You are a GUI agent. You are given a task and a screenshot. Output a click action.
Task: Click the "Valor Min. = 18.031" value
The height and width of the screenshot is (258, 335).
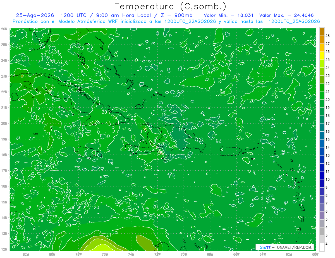pos(229,15)
